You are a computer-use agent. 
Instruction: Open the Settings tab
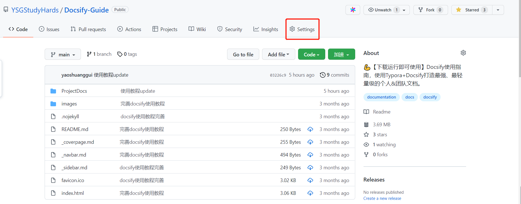[302, 29]
